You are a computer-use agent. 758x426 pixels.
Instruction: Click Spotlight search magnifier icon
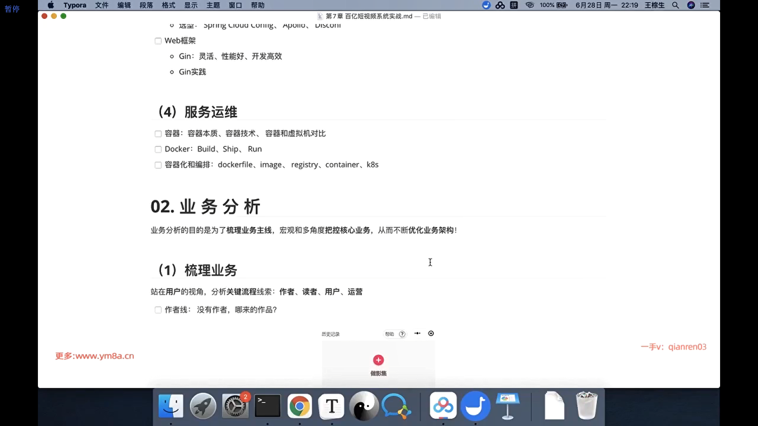coord(675,5)
